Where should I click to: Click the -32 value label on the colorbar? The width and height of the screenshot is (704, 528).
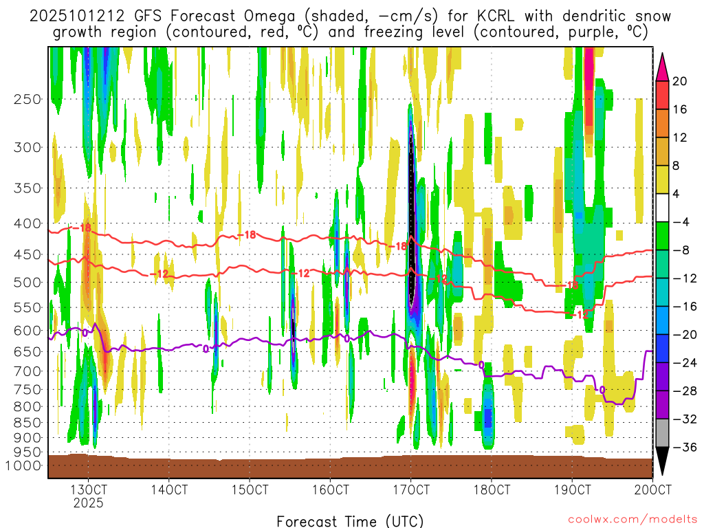(x=685, y=419)
